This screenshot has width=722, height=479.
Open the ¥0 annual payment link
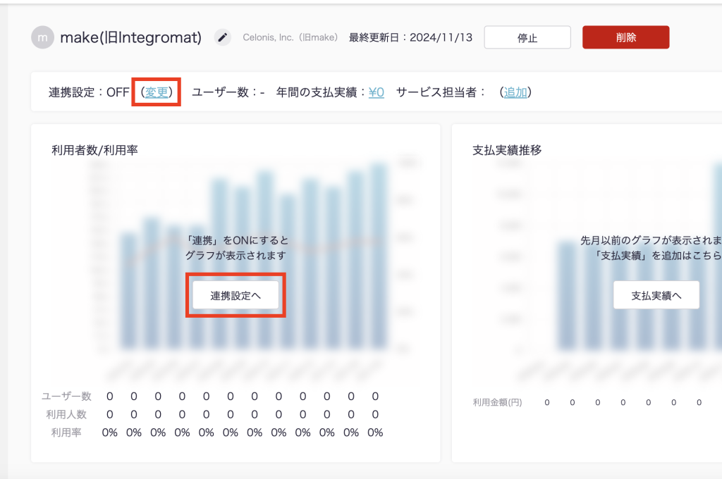377,92
